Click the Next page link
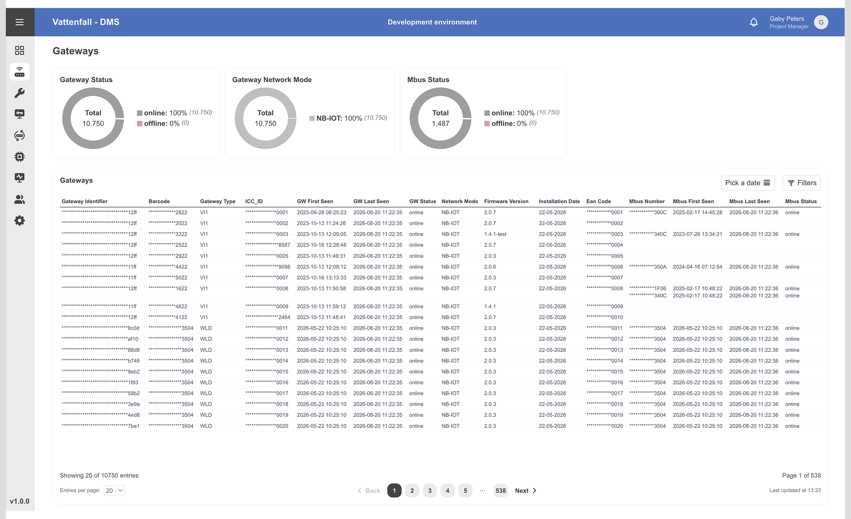 (x=525, y=490)
